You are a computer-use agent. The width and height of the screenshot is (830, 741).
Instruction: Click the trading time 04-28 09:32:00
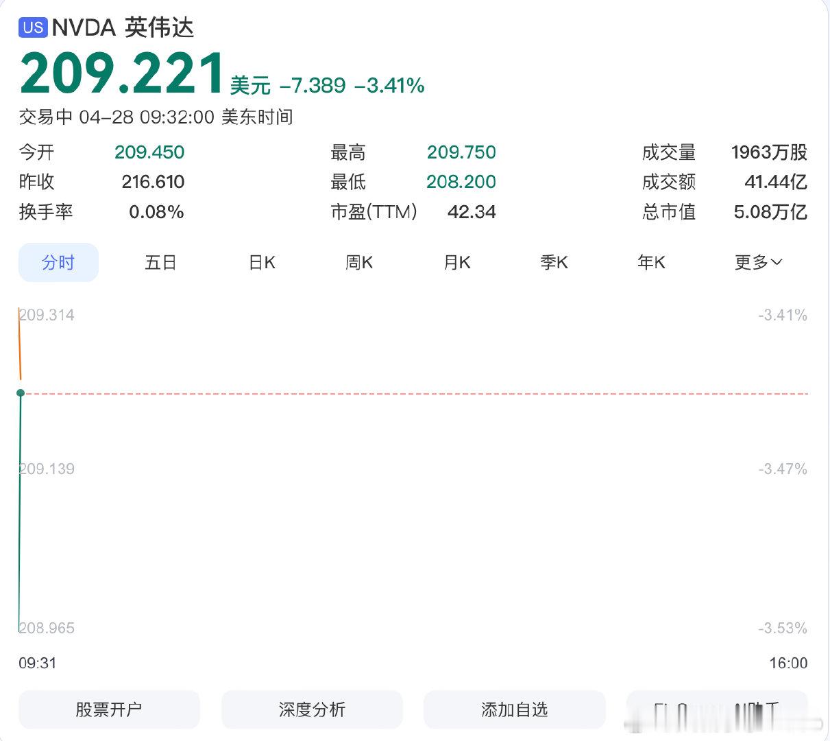(147, 117)
